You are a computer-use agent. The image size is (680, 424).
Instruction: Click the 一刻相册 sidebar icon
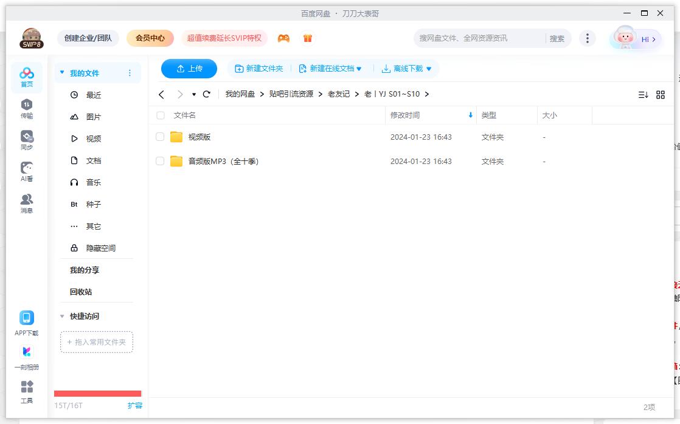[x=26, y=357]
